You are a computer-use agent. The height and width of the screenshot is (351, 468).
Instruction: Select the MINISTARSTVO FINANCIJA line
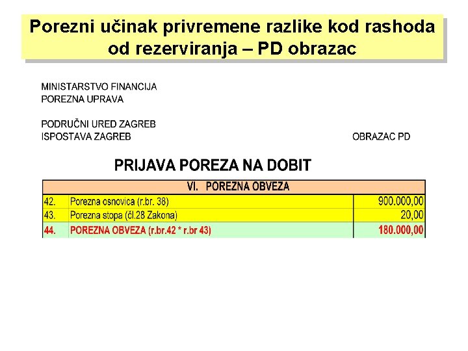(99, 87)
